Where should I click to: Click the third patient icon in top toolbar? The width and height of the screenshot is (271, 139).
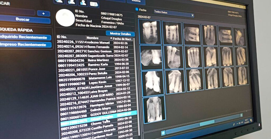(83, 3)
